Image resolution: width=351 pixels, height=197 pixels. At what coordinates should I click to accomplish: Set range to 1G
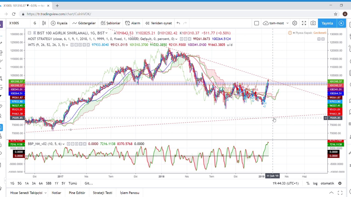[12, 183]
